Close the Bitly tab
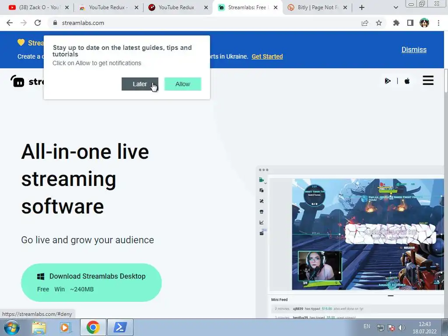The height and width of the screenshot is (336, 448). pos(345,7)
